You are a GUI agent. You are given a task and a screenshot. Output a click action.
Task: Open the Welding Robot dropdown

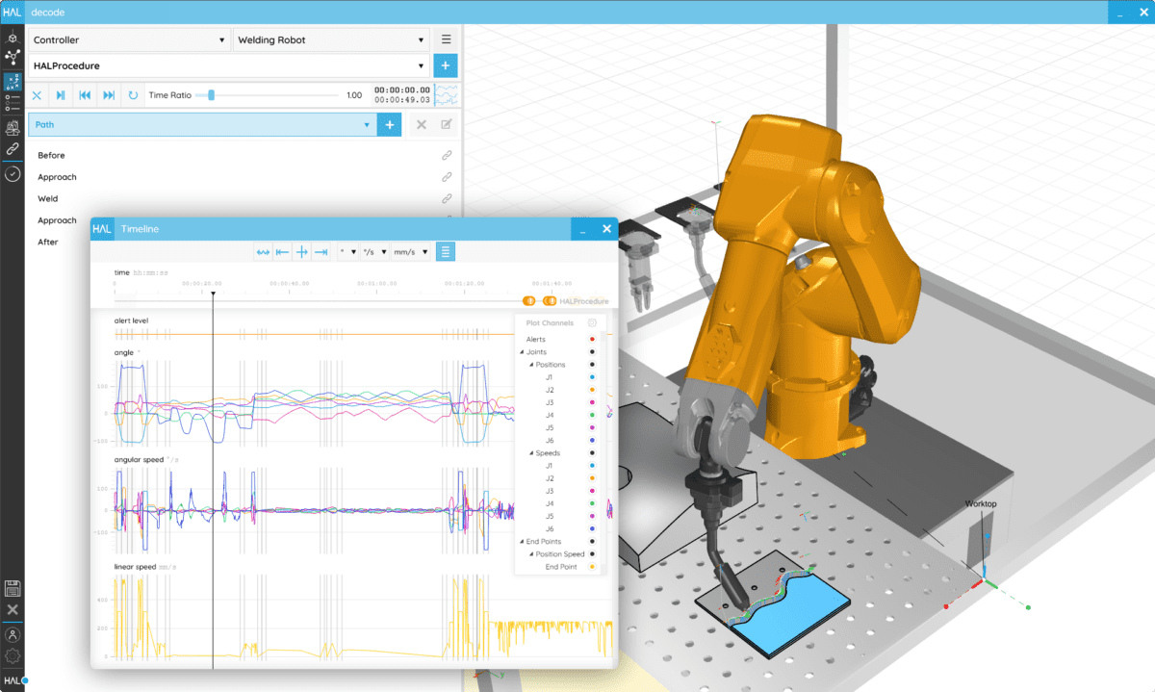click(331, 39)
